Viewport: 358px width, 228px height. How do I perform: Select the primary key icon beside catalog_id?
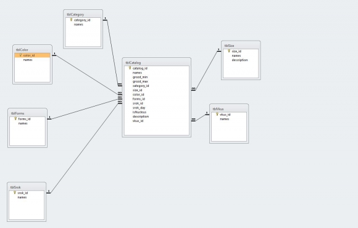[130, 68]
